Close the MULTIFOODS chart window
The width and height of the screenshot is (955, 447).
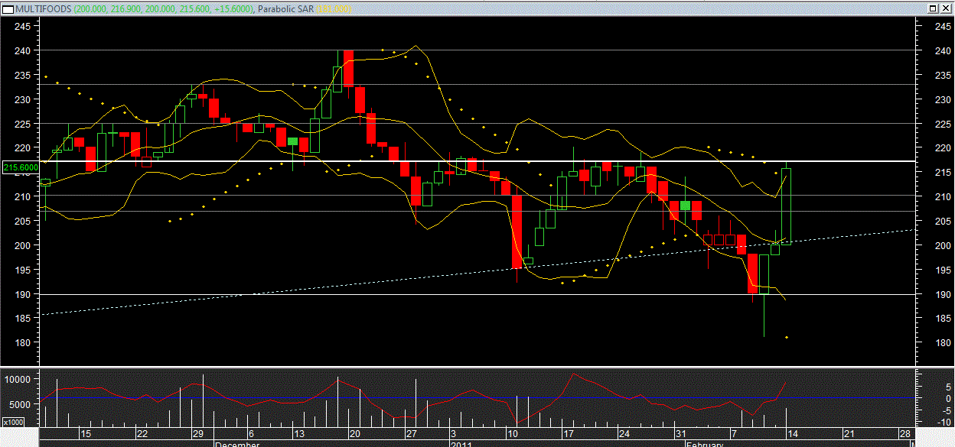947,8
